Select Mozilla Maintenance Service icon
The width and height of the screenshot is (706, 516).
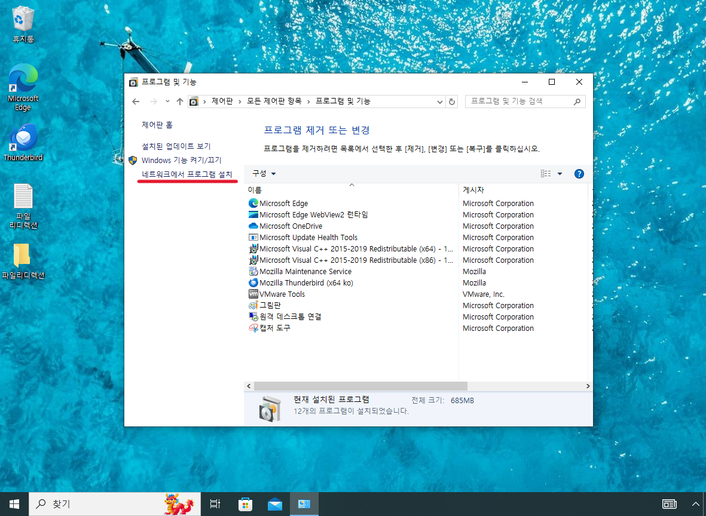coord(253,271)
